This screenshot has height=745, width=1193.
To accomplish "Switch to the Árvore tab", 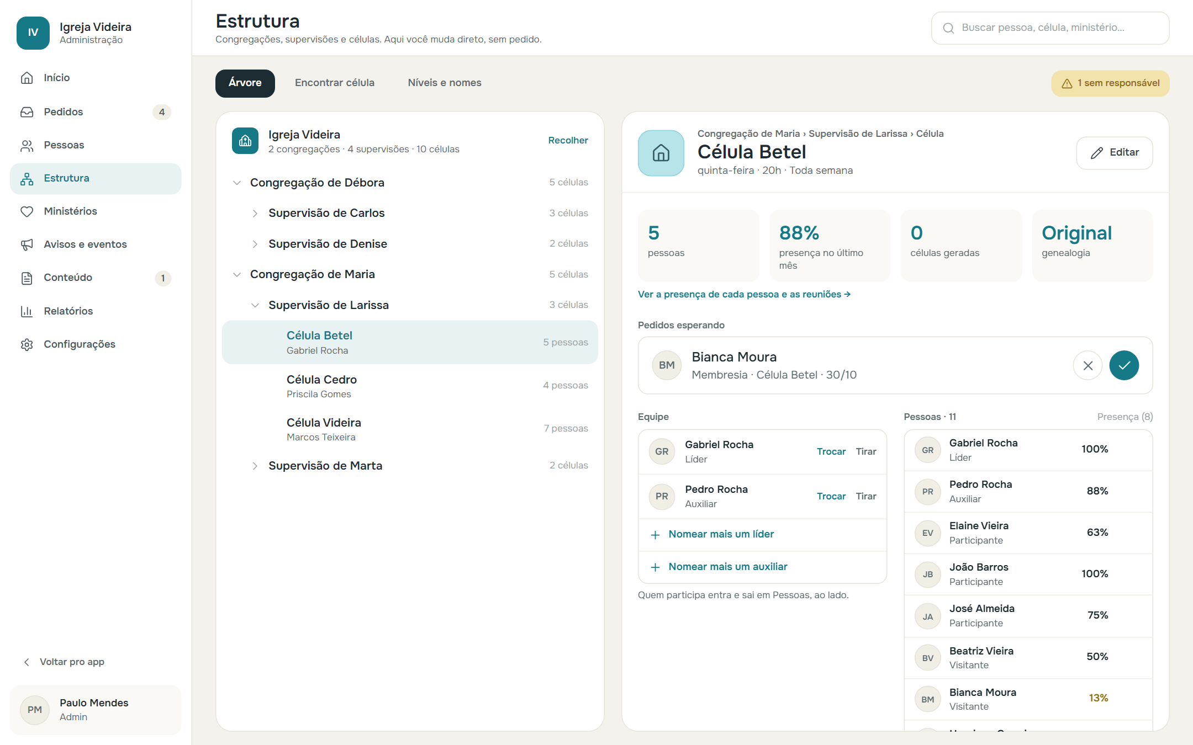I will [x=245, y=83].
